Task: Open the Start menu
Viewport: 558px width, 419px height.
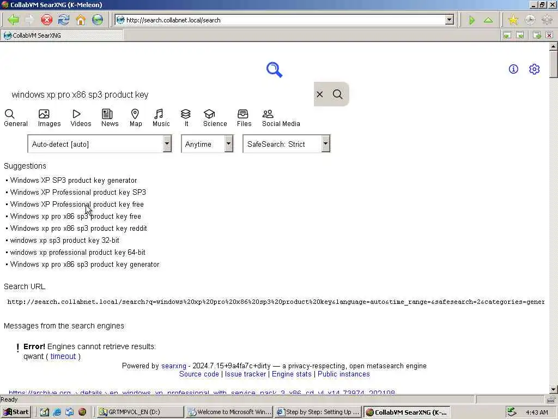Action: click(x=16, y=412)
